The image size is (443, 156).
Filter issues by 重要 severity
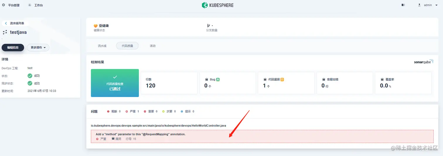151,112
